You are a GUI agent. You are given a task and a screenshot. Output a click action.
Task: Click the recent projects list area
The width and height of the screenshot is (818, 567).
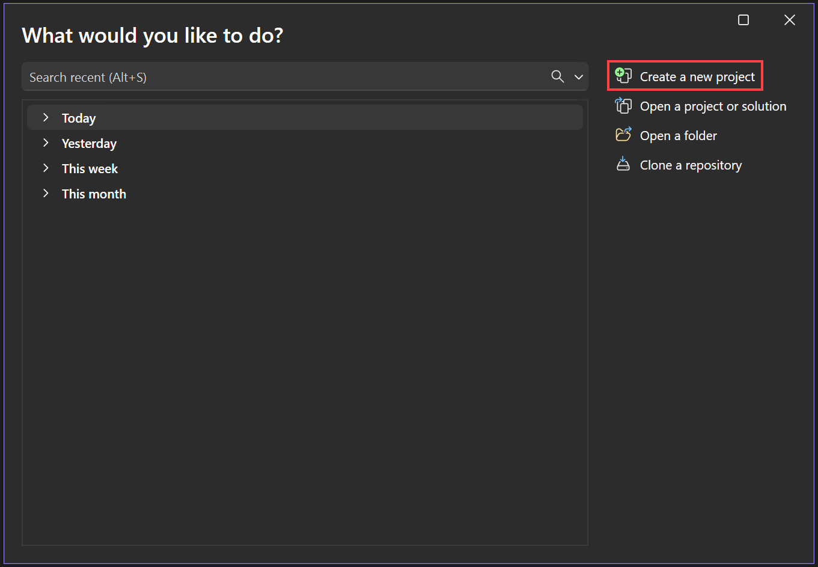pyautogui.click(x=305, y=361)
